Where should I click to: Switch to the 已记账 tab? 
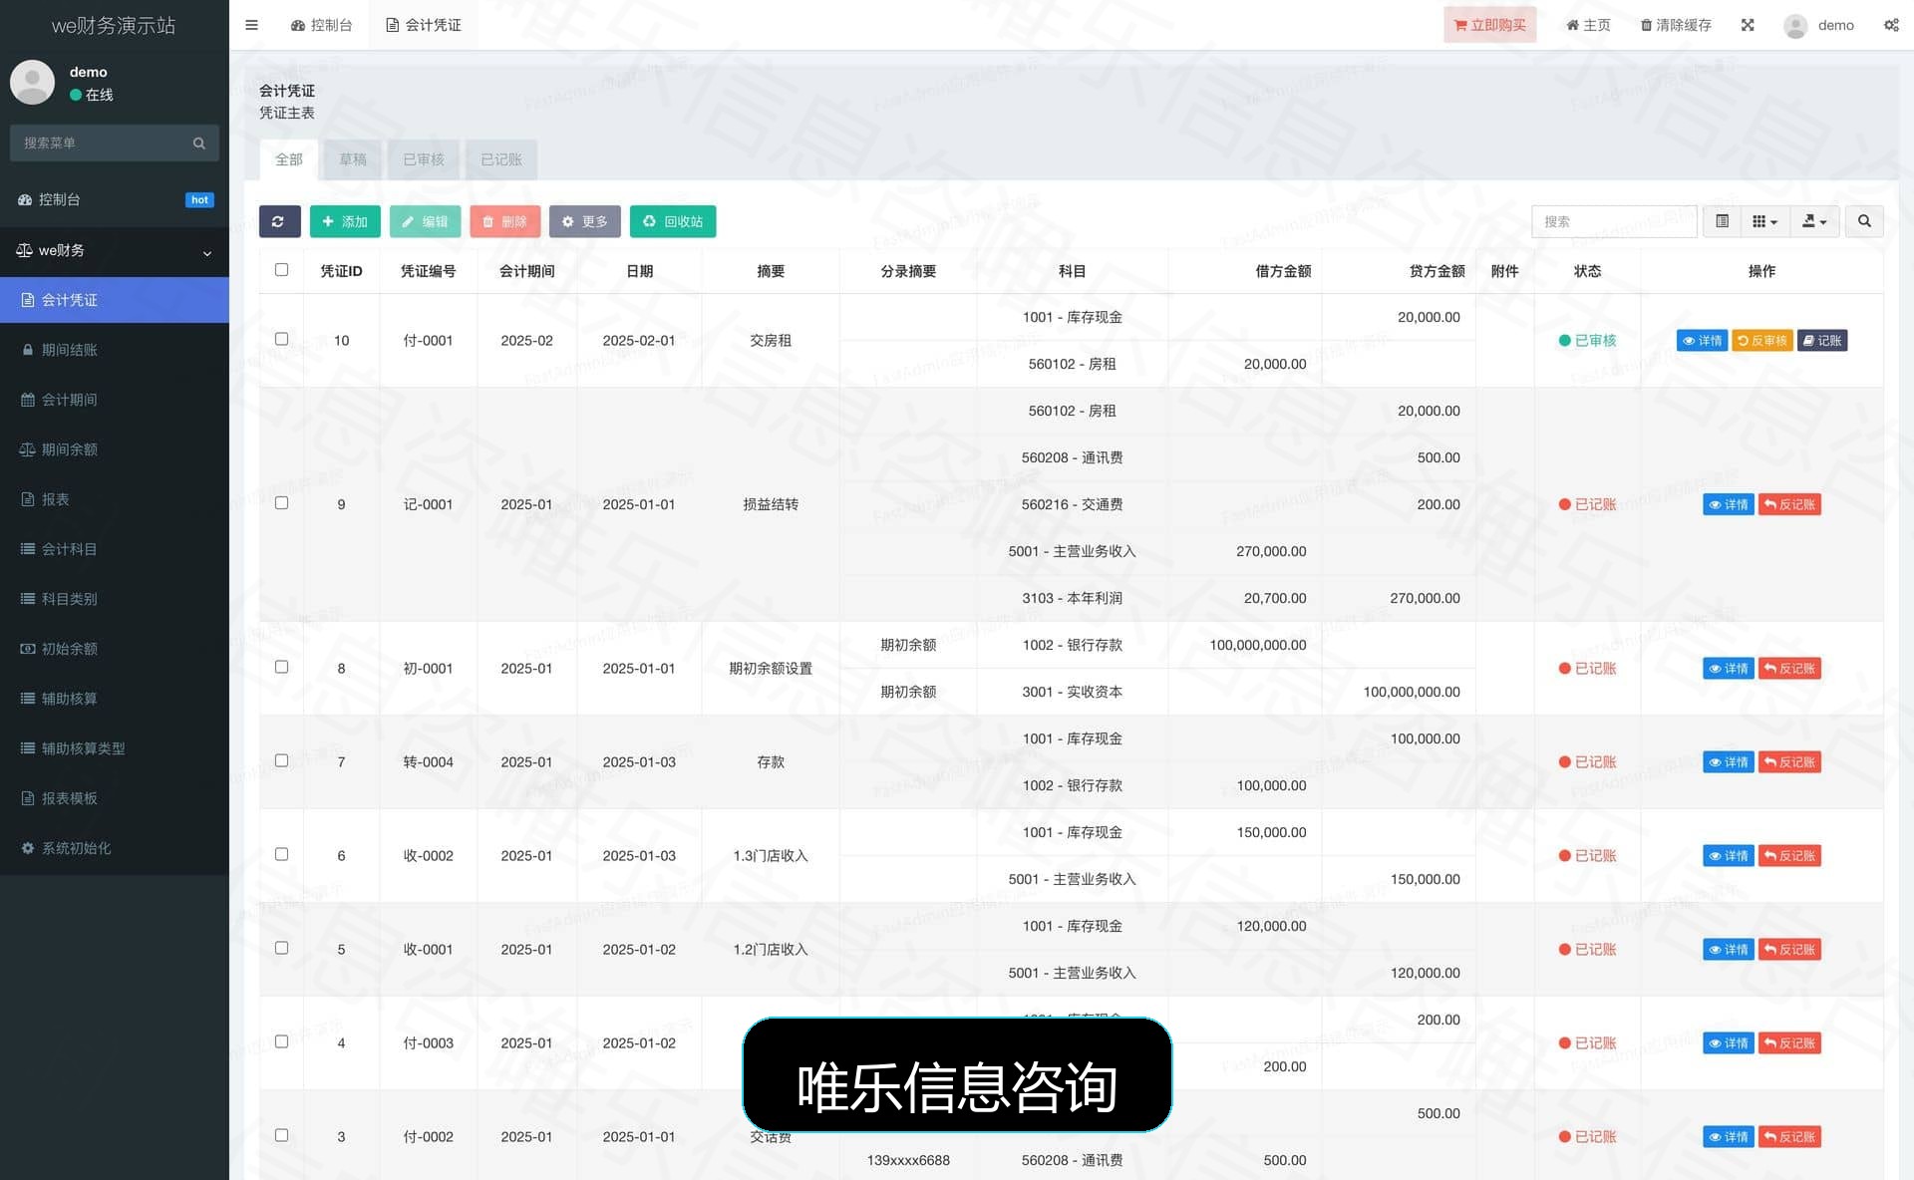click(x=501, y=159)
